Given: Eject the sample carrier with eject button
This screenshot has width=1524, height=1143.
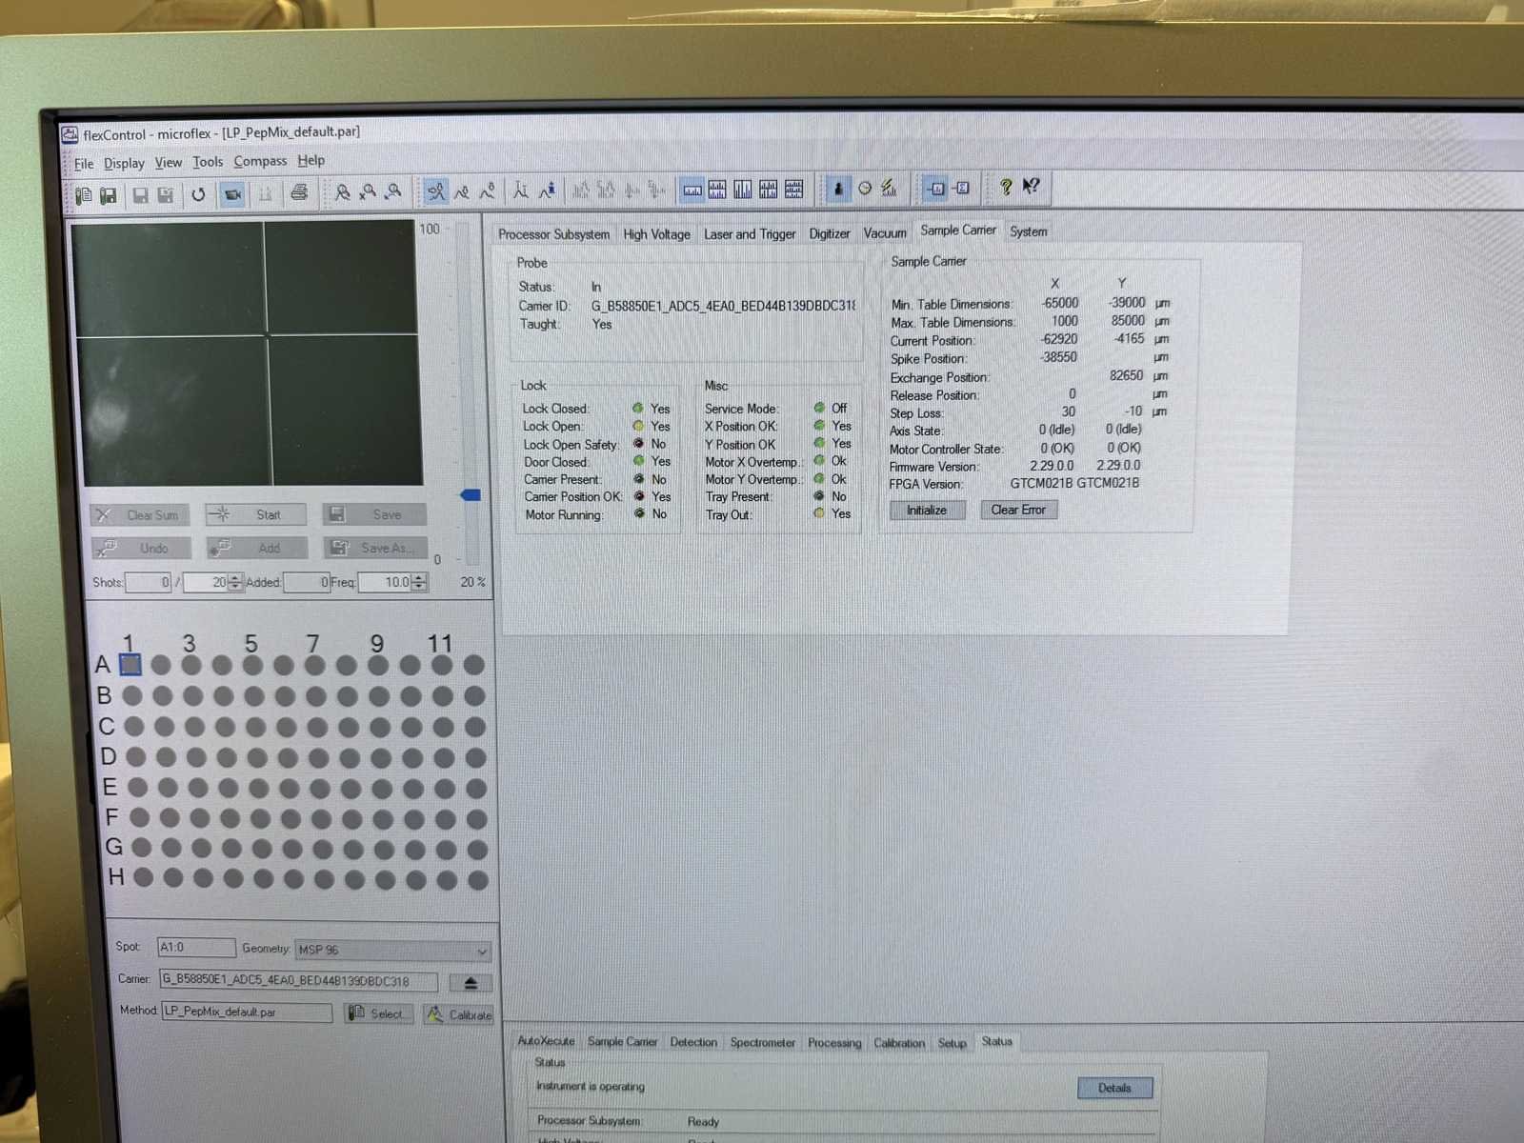Looking at the screenshot, I should click(x=471, y=983).
